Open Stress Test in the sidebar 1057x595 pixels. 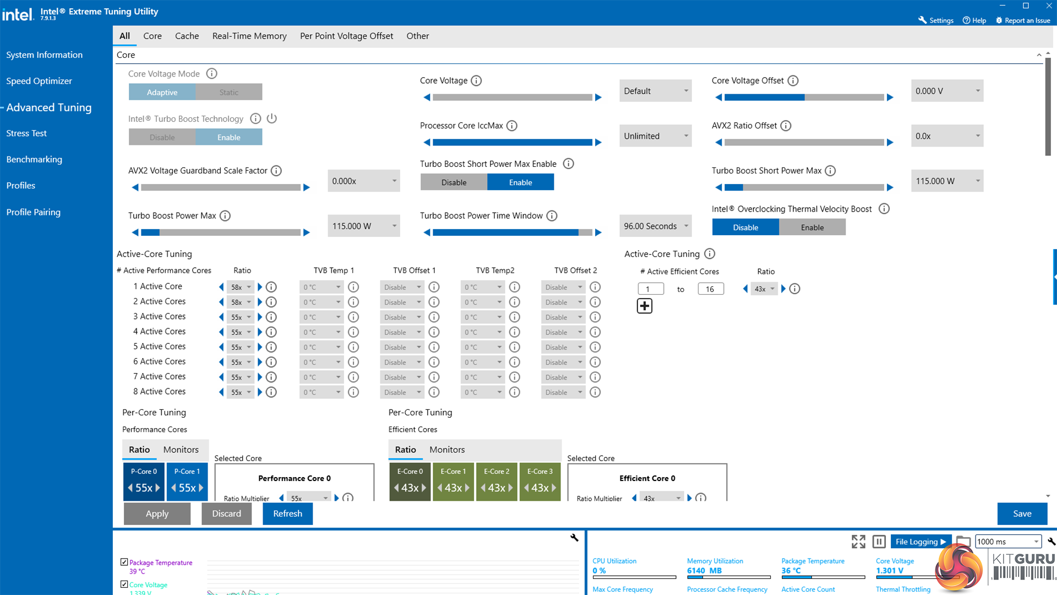tap(26, 133)
